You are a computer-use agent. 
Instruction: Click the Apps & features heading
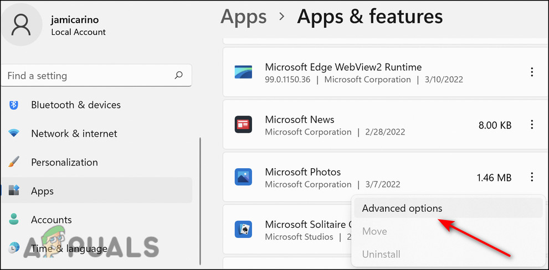pyautogui.click(x=370, y=17)
